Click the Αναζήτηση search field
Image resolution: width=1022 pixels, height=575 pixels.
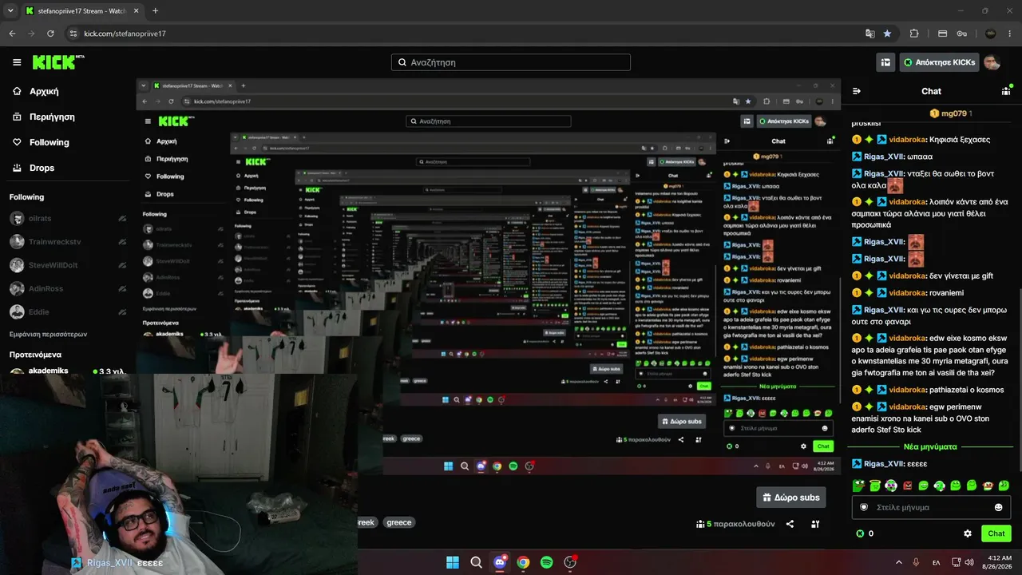click(511, 62)
